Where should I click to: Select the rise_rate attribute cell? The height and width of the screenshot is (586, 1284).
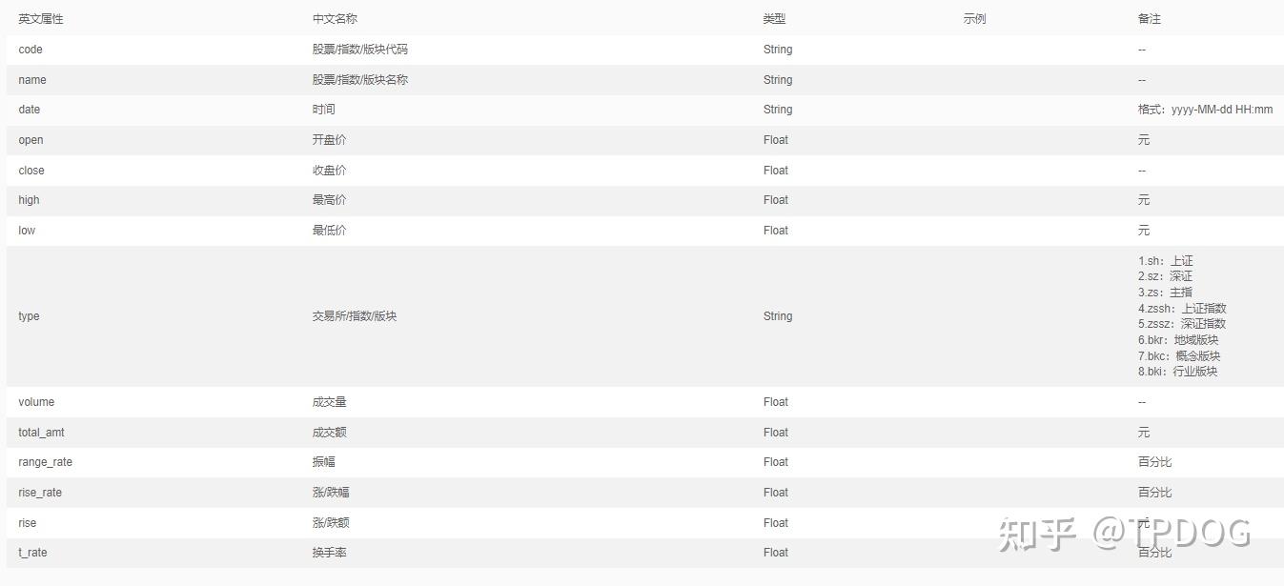40,493
